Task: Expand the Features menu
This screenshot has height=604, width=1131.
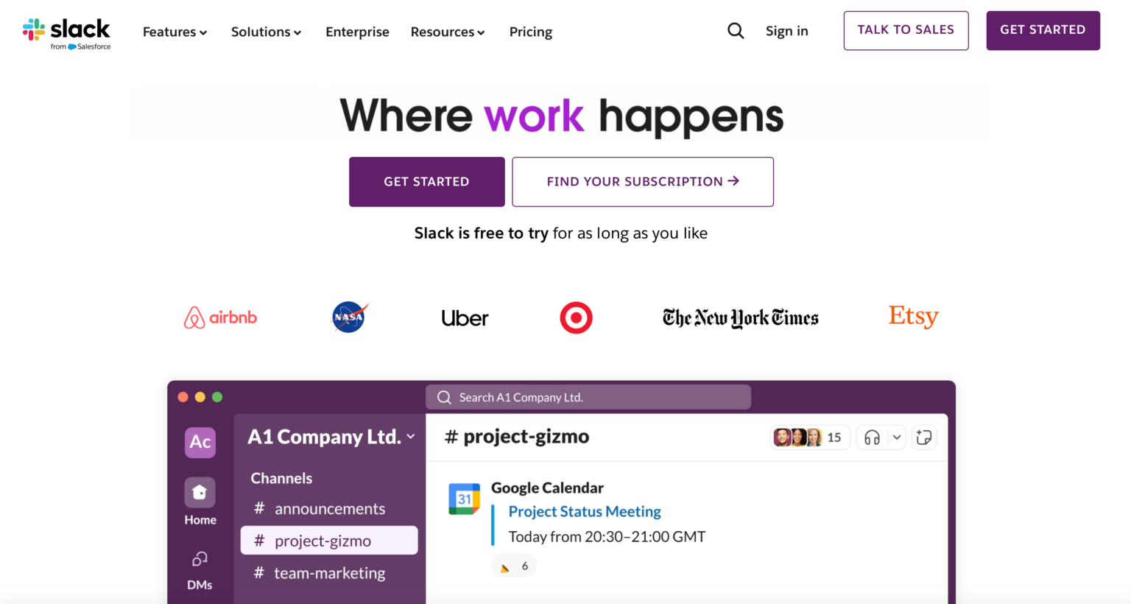Action: point(175,32)
